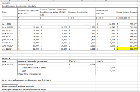Click the chegg policy note text
Viewport: 140px width, 92px height.
26,80
